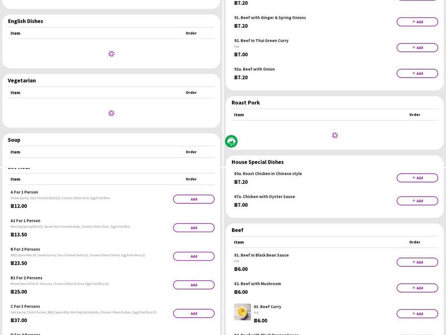Screen dimensions: 446x335
Task: Click the Roast Pork section heading
Action: 246,103
